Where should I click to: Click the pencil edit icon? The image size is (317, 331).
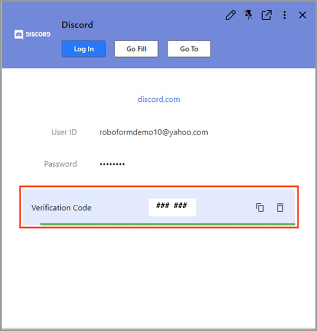tap(230, 15)
